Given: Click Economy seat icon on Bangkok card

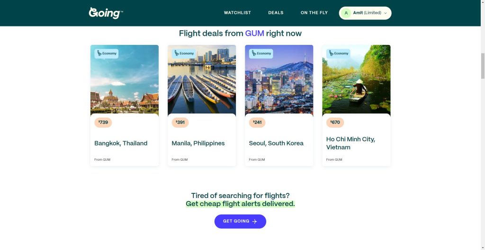Looking at the screenshot, I should (99, 53).
